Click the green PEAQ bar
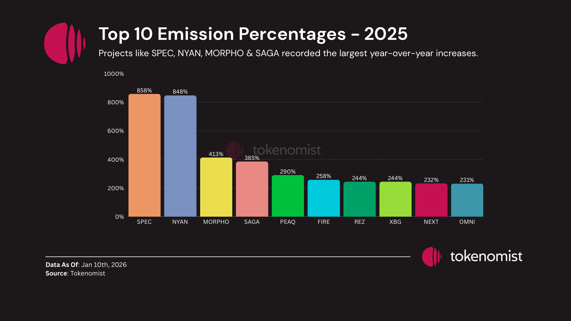 tap(288, 196)
